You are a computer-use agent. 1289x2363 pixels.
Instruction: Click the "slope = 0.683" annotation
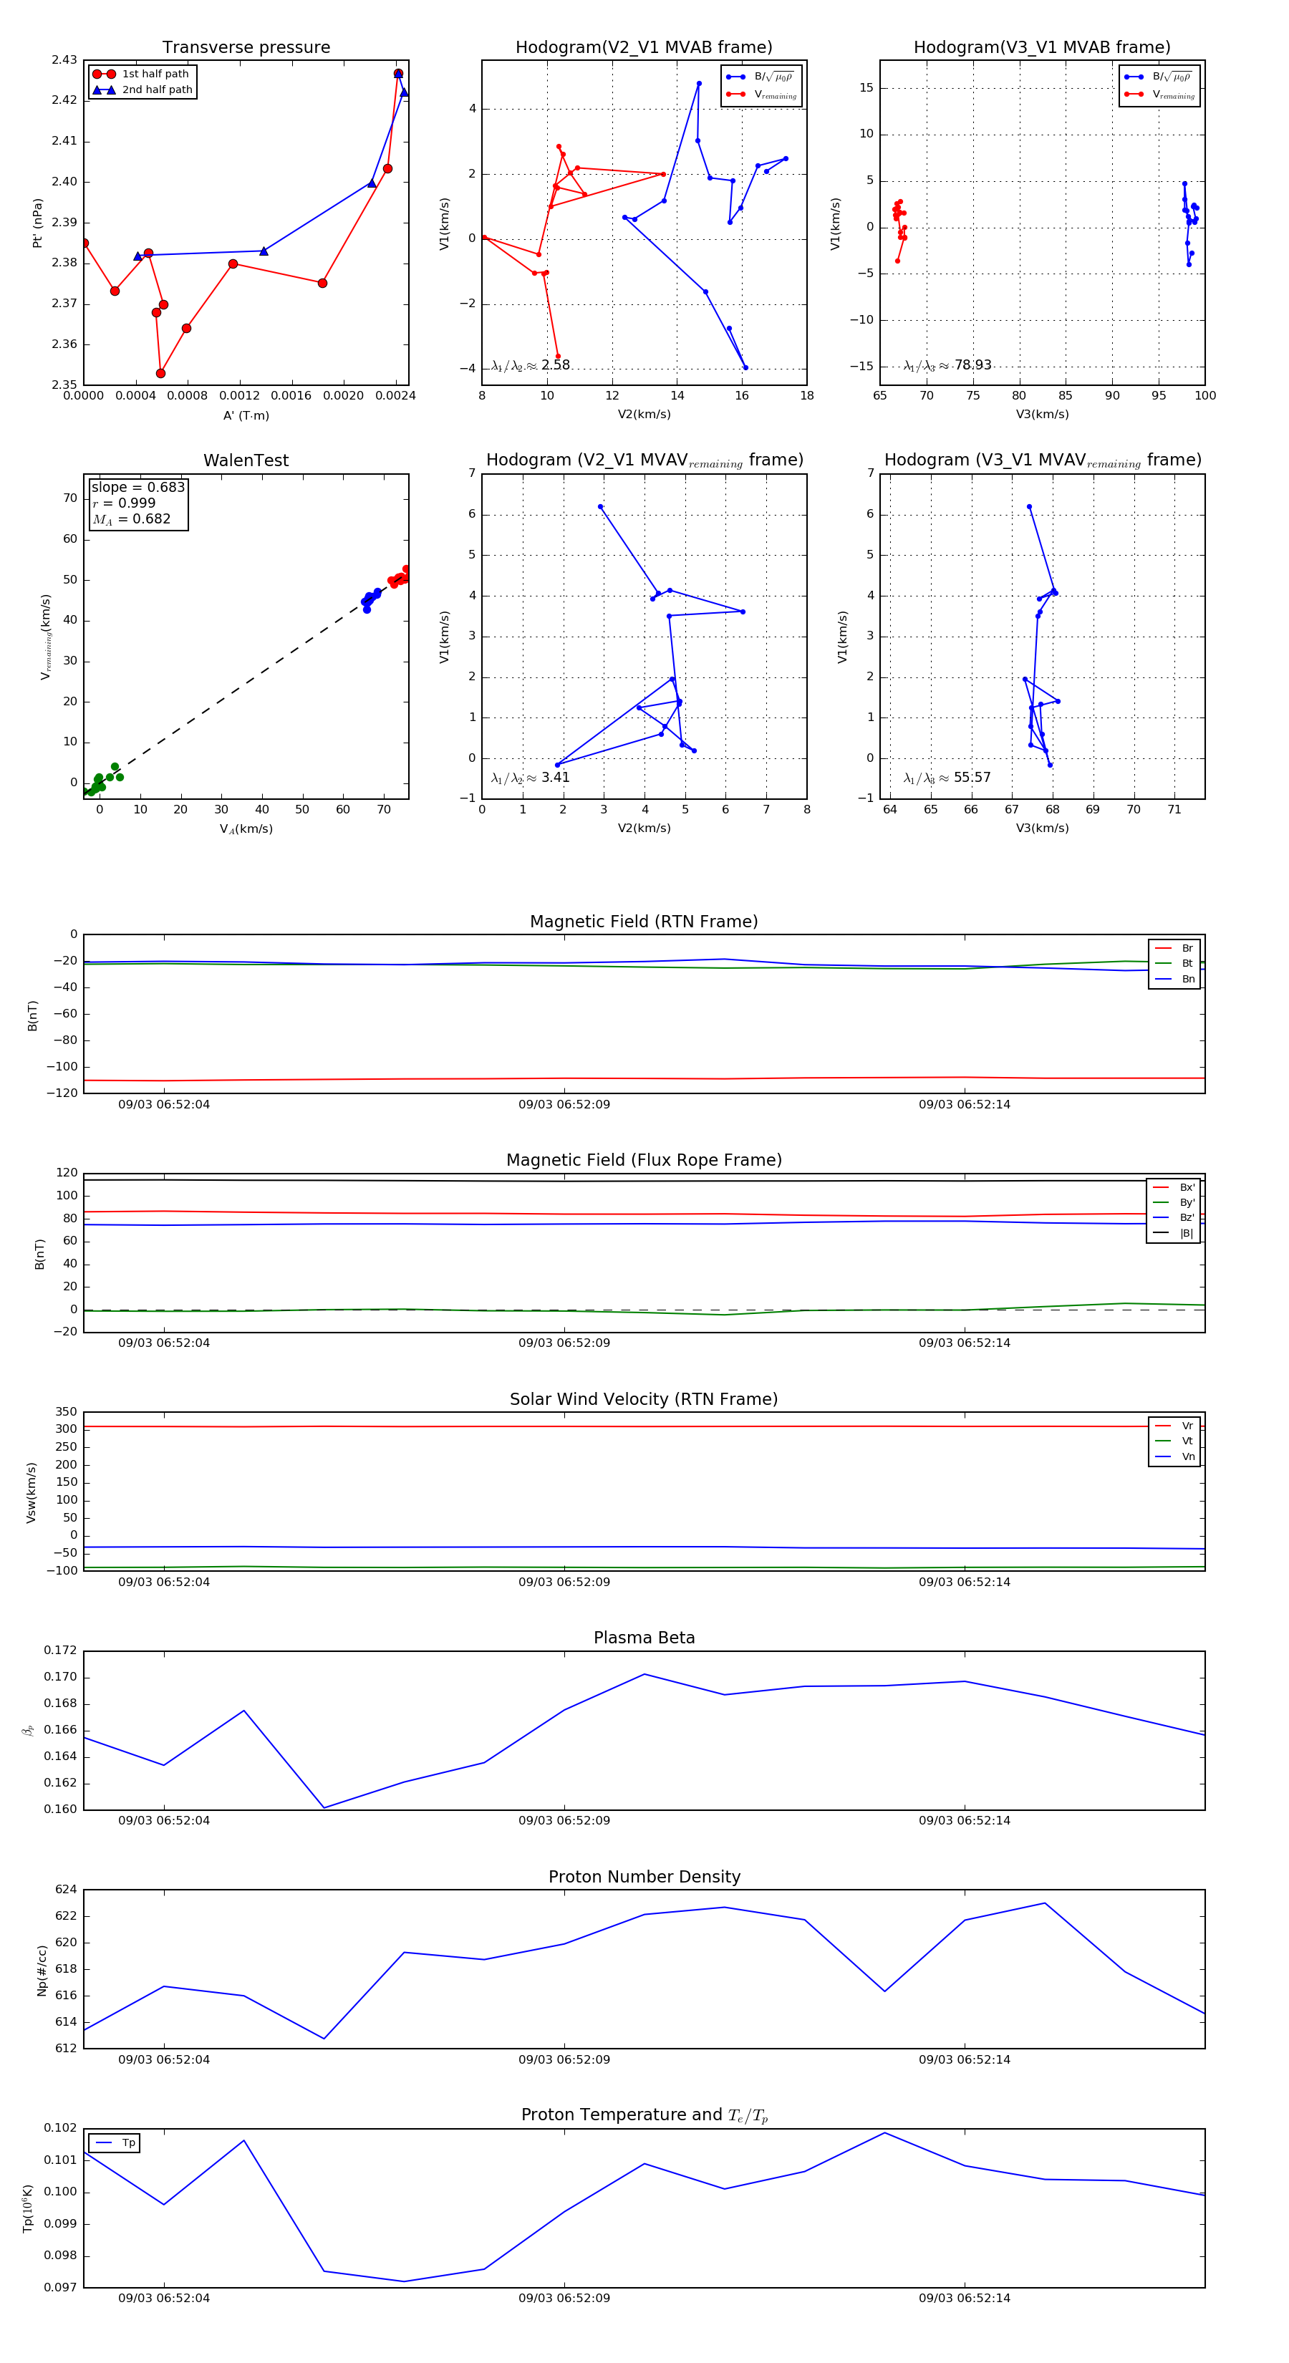pos(137,487)
